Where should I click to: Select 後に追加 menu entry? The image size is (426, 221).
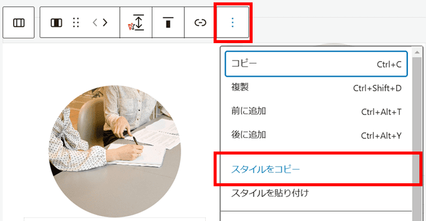316,135
